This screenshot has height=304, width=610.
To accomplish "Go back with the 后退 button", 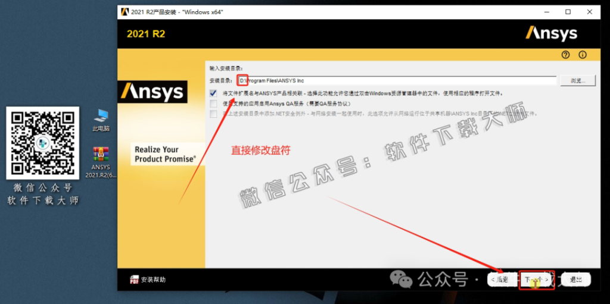I will (503, 279).
